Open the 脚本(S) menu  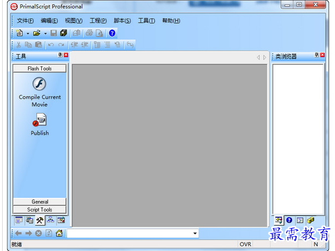(122, 21)
